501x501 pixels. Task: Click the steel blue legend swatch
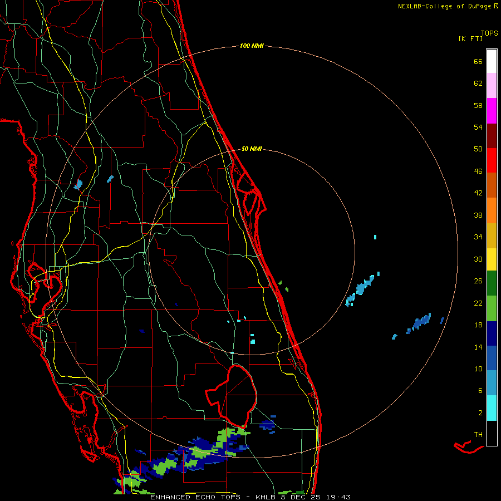(x=492, y=383)
